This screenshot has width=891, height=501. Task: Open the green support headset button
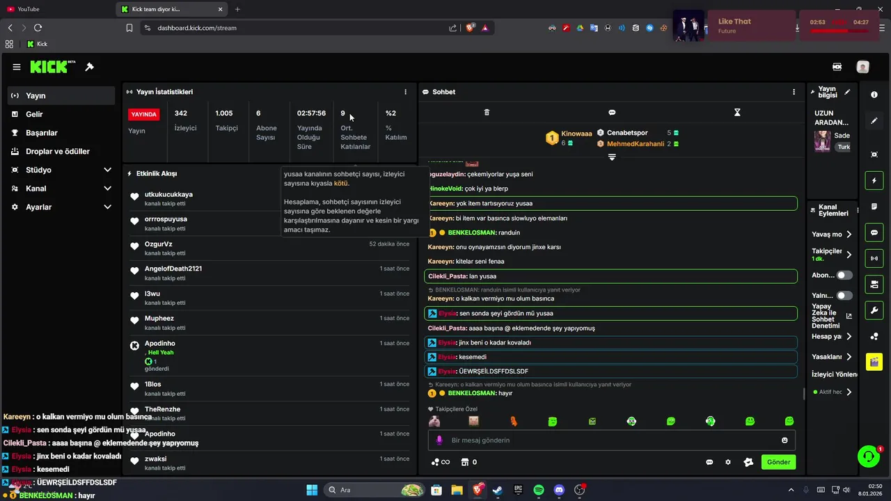coord(869,456)
